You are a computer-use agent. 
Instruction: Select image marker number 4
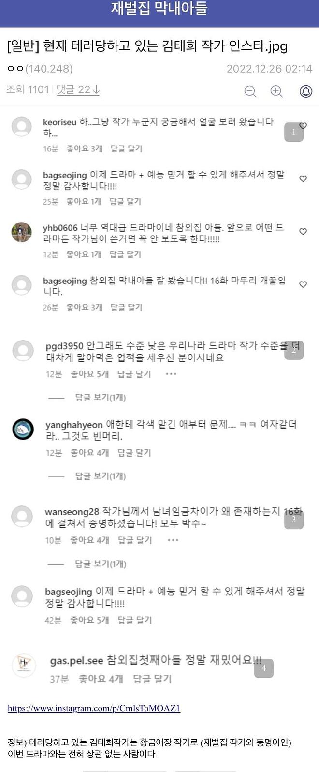pos(263,668)
